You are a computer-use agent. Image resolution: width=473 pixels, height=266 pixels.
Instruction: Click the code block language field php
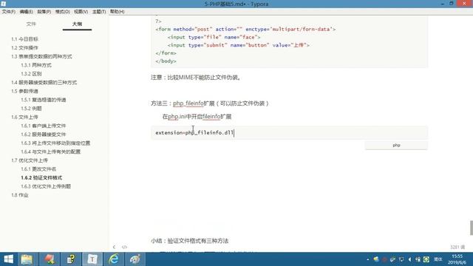(396, 146)
